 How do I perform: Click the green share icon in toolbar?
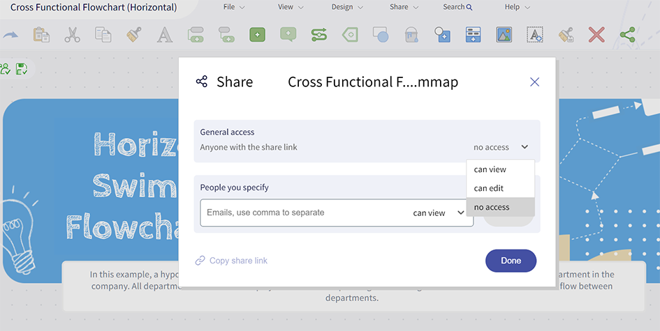coord(627,34)
